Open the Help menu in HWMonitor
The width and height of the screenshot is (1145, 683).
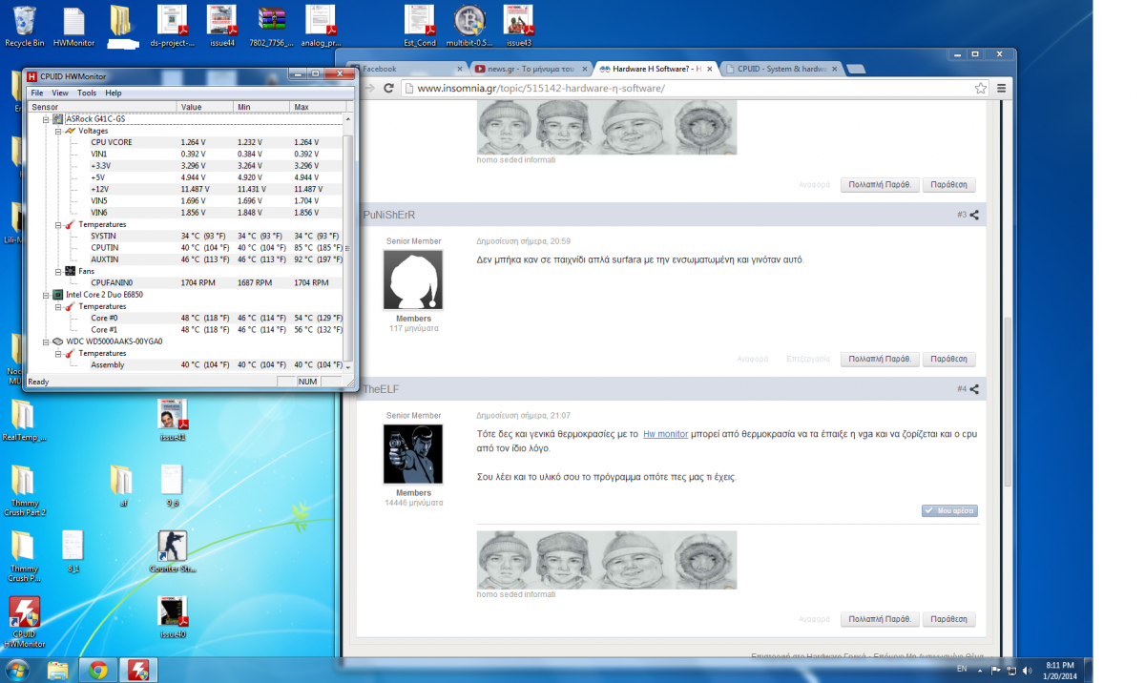pyautogui.click(x=114, y=93)
